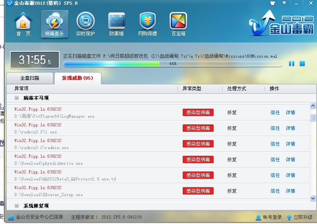Click 帐号登录 account login

click(269, 217)
